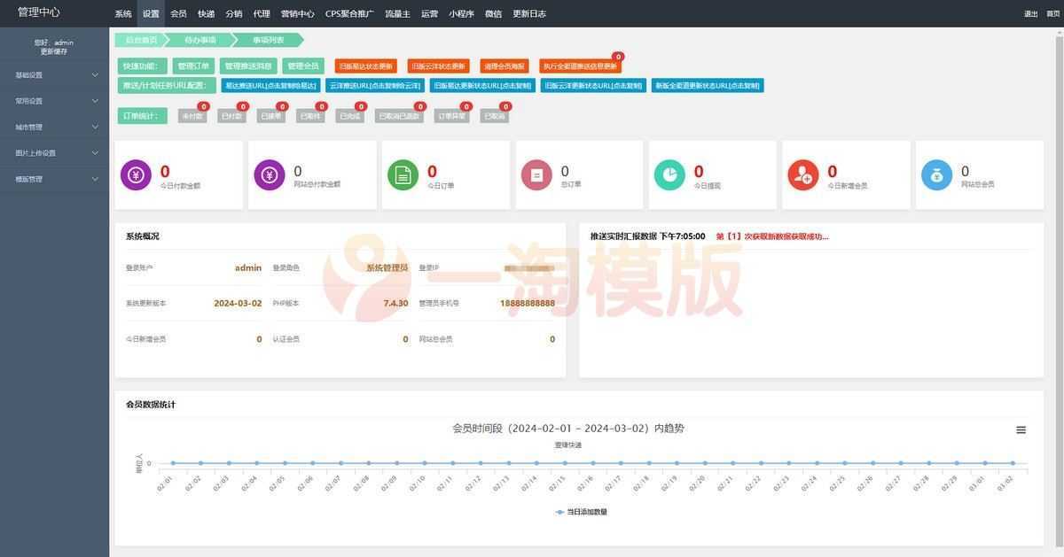Click the 管理中心 header title
The width and height of the screenshot is (1064, 557).
(39, 12)
